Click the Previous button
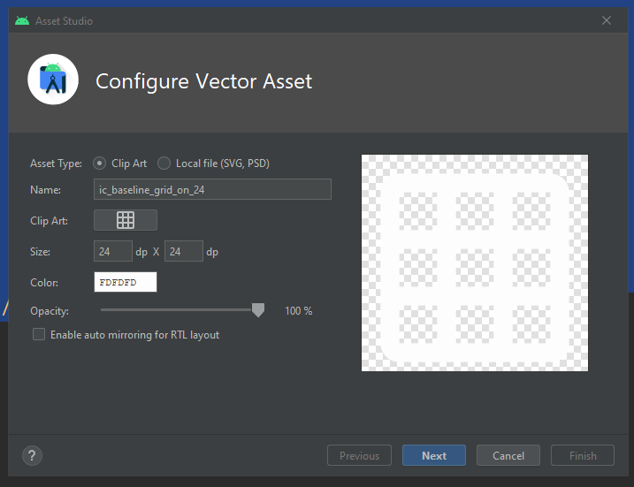The width and height of the screenshot is (634, 487). (x=359, y=456)
